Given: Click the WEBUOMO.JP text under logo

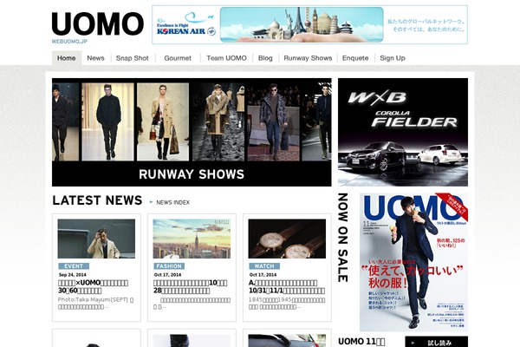Looking at the screenshot, I should tap(69, 42).
